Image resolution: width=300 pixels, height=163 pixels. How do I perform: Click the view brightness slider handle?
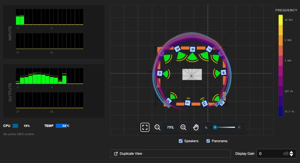click(x=215, y=127)
